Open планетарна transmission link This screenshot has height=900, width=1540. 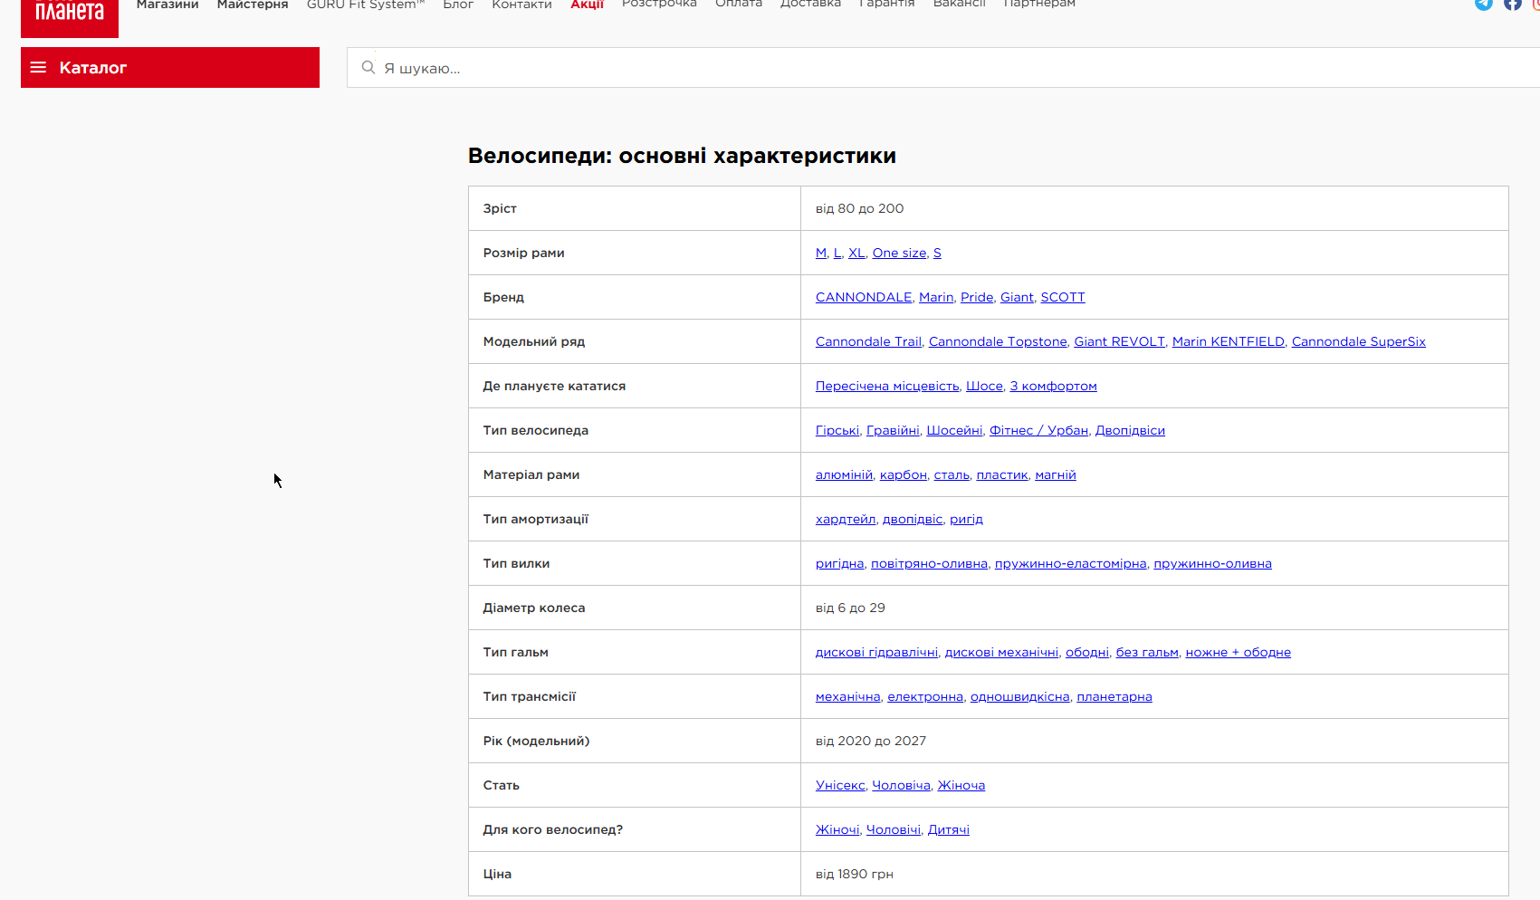pos(1114,696)
